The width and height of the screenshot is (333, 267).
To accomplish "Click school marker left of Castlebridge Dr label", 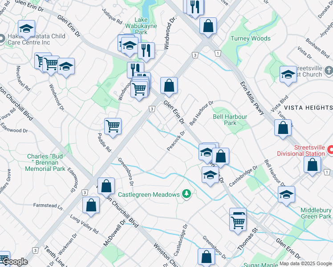I will click(210, 175).
